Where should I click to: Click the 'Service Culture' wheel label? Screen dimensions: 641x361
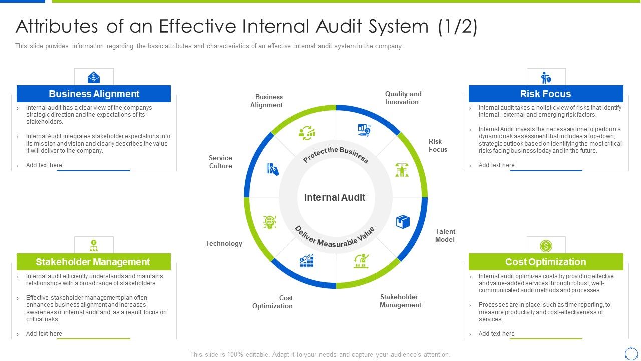coord(220,162)
